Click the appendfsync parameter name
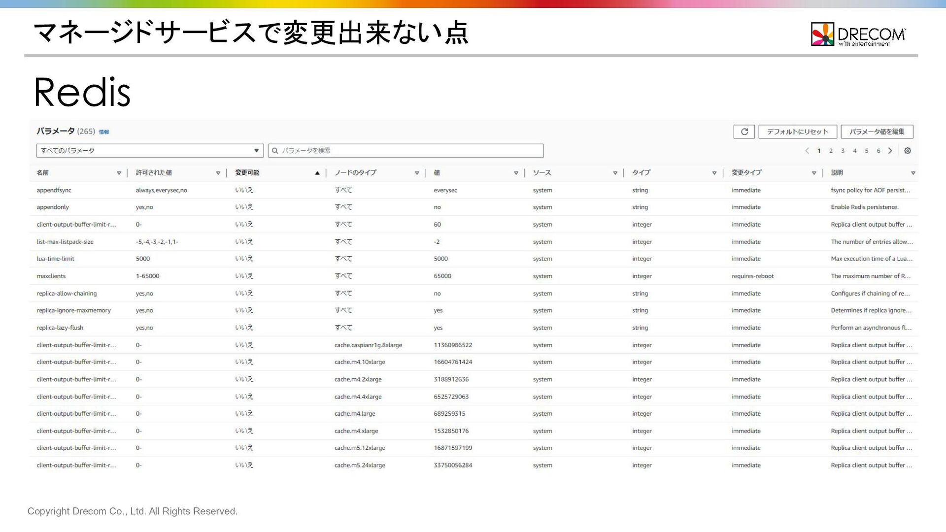The width and height of the screenshot is (946, 532). point(54,190)
